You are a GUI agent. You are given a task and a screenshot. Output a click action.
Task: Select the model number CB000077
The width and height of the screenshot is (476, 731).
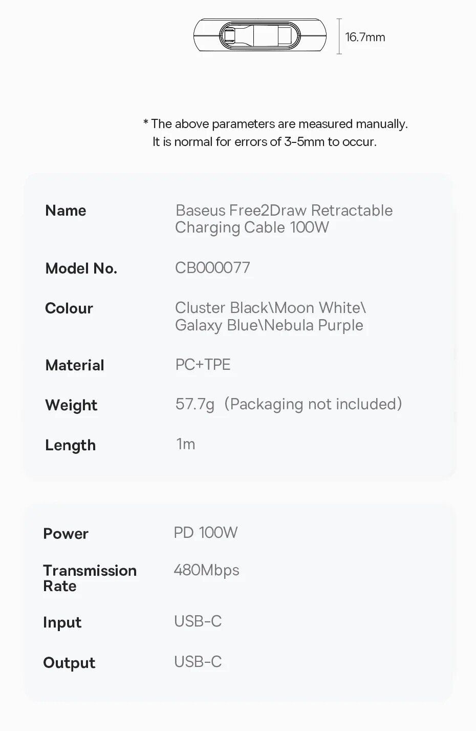pyautogui.click(x=212, y=267)
